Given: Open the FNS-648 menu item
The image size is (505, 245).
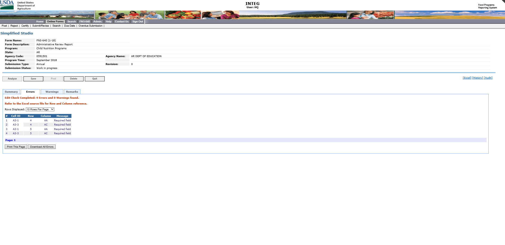Looking at the screenshot, I should [x=85, y=22].
